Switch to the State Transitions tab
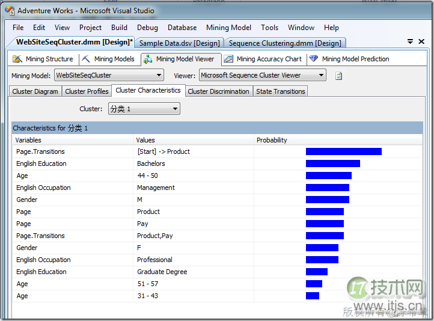Viewport: 434px width, 321px height. 281,91
